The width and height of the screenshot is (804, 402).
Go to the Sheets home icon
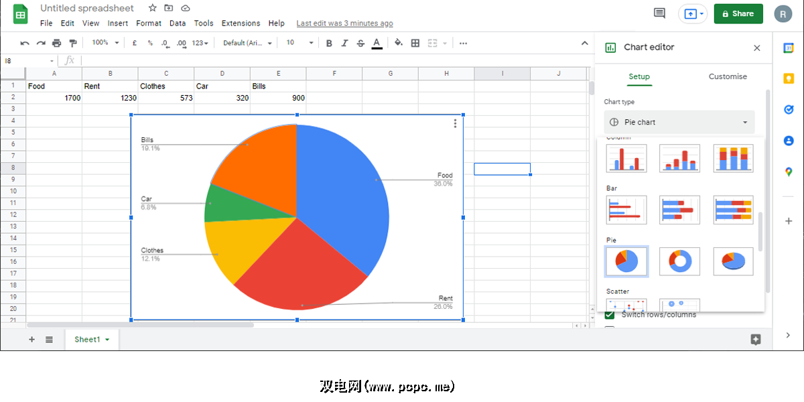[21, 14]
